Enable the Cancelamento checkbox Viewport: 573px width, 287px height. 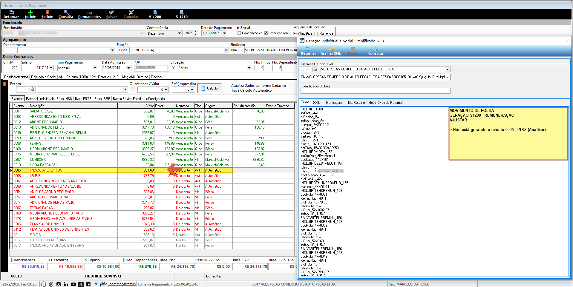239,33
